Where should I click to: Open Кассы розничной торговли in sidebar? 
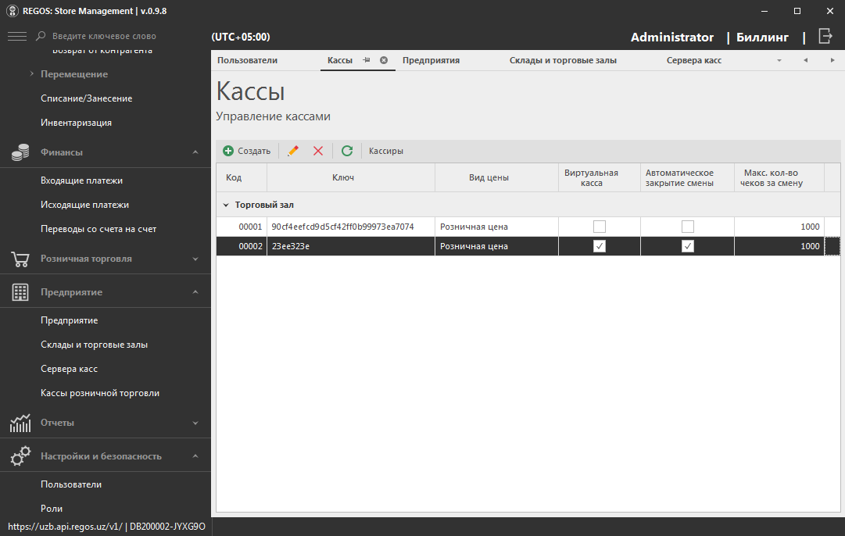(100, 393)
